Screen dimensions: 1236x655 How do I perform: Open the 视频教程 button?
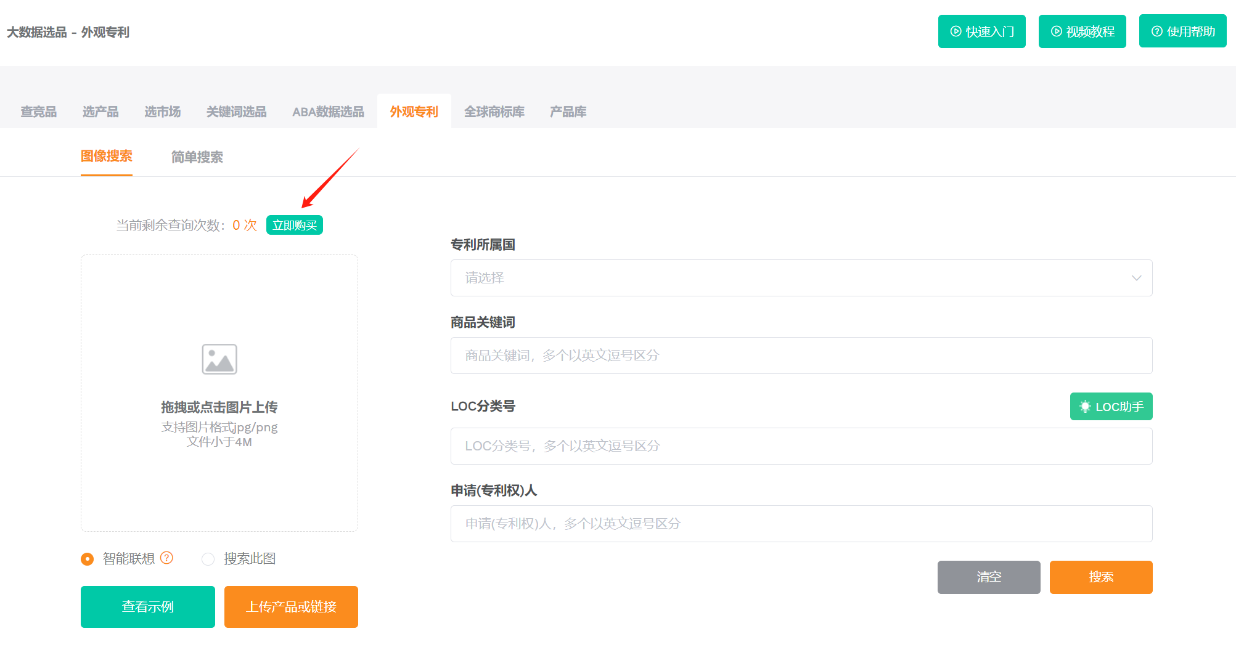tap(1083, 31)
